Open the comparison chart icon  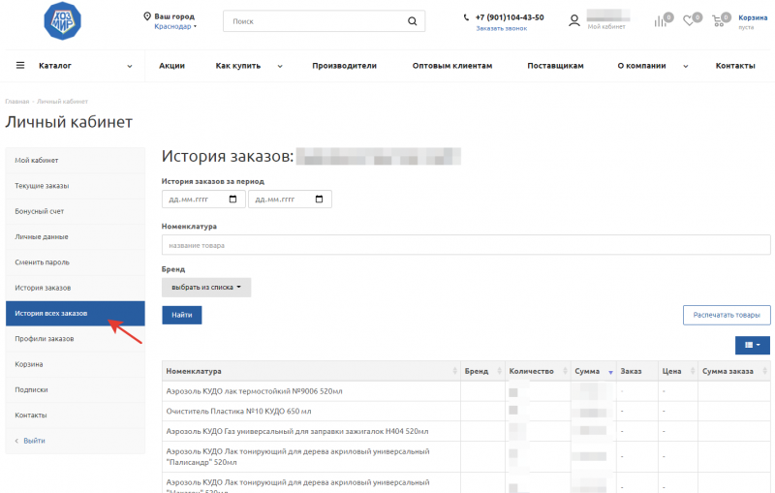tap(661, 21)
